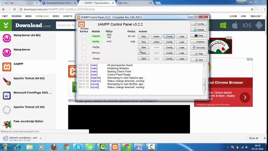Click the Apache Tomcat (64 bit) icon
Screen dimensions: 268x151
click(7, 81)
